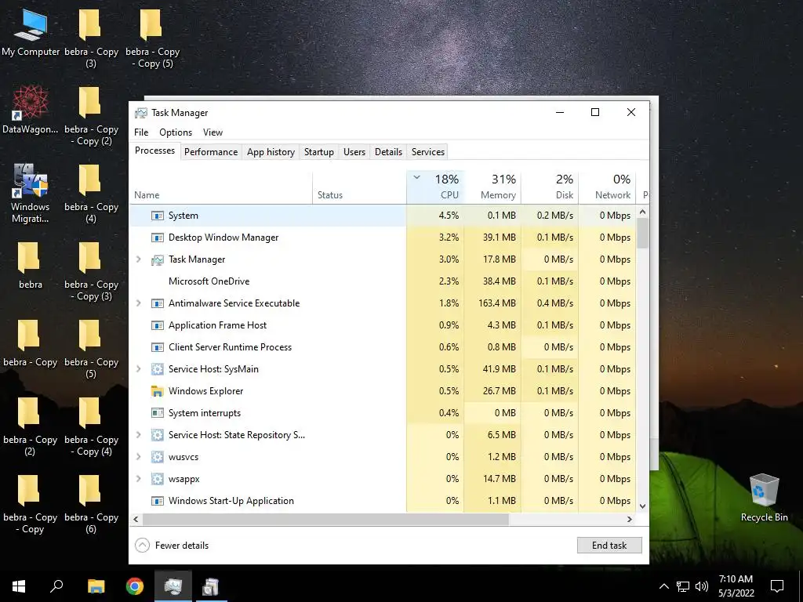Open taskbar search magnifier

tap(56, 586)
